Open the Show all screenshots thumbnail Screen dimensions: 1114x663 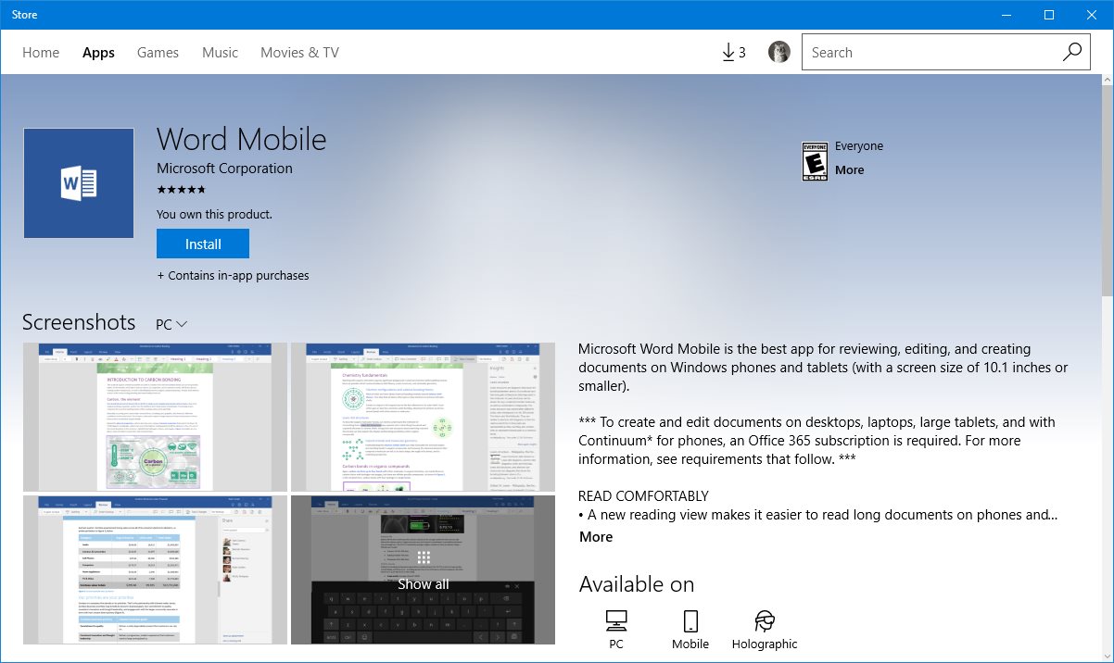click(423, 569)
